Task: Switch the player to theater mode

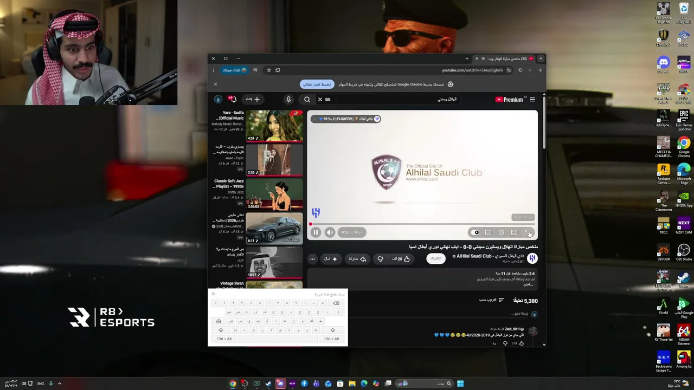Action: click(x=514, y=232)
